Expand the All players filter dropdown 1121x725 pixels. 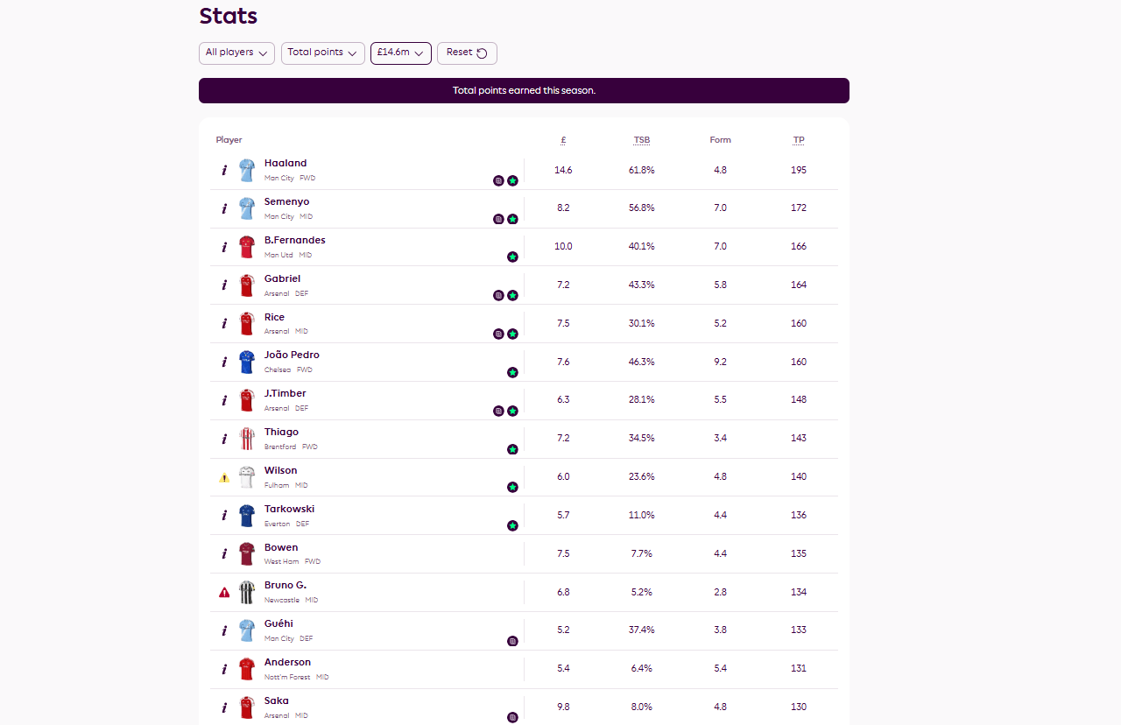tap(236, 53)
